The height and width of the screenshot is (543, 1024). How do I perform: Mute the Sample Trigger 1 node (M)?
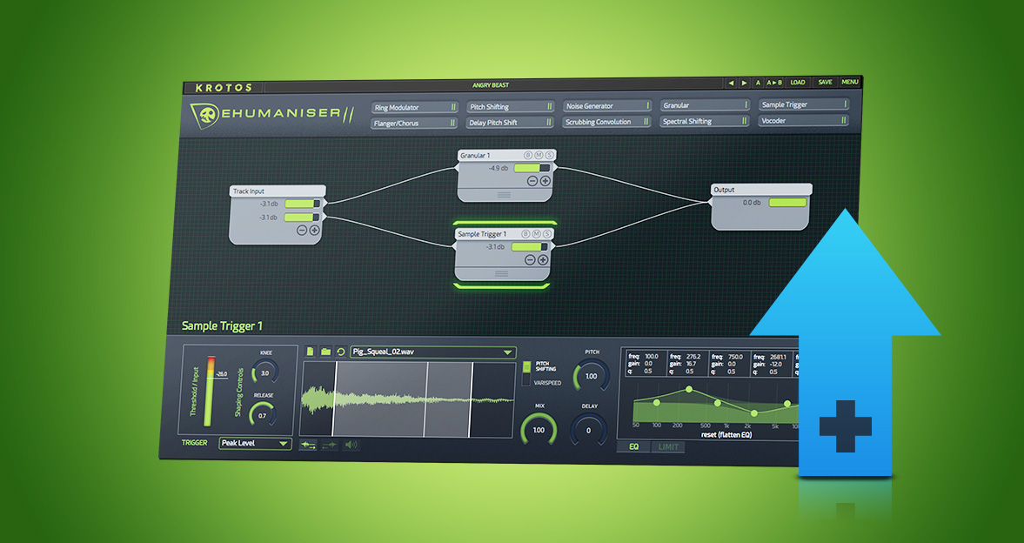coord(538,234)
